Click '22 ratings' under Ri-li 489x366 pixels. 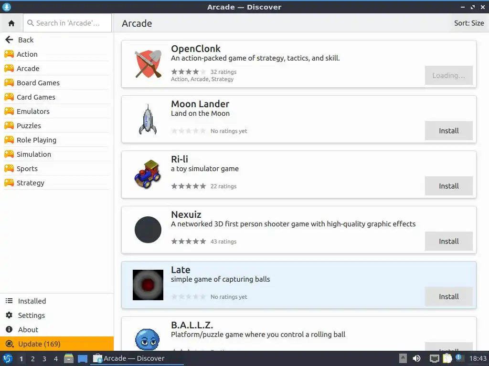tap(223, 186)
